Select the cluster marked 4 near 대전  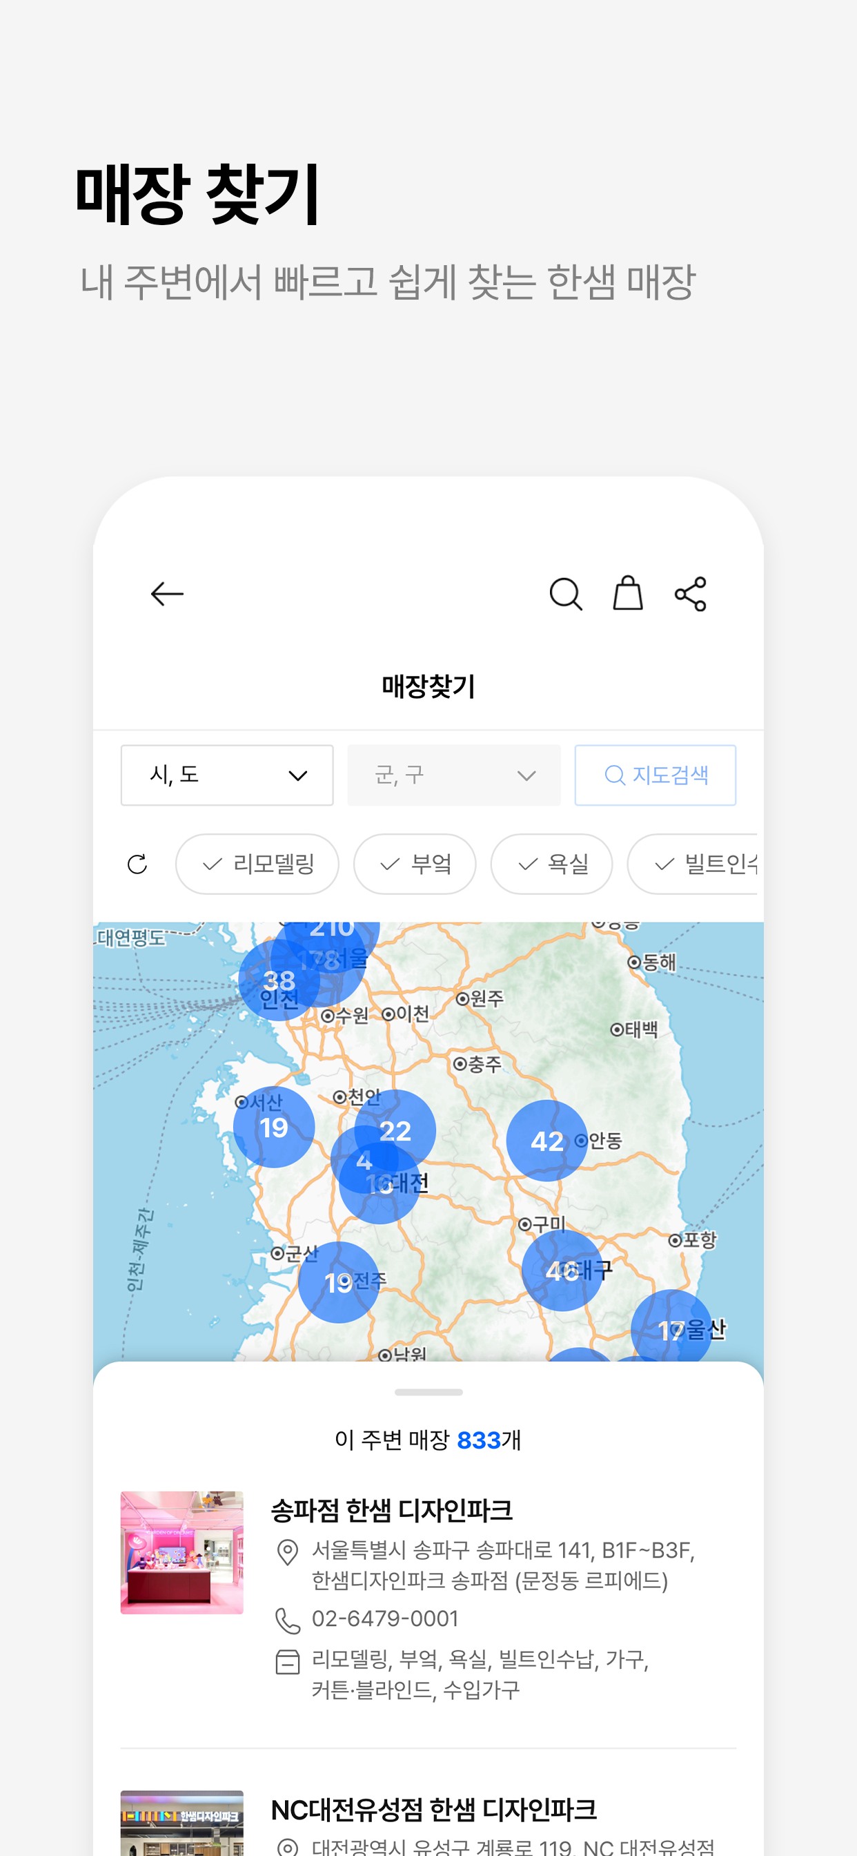(x=364, y=1160)
